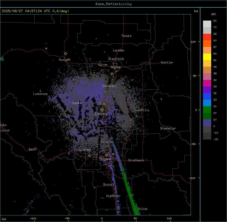
Task: Click the Cochrane town label
Action: coord(85,150)
